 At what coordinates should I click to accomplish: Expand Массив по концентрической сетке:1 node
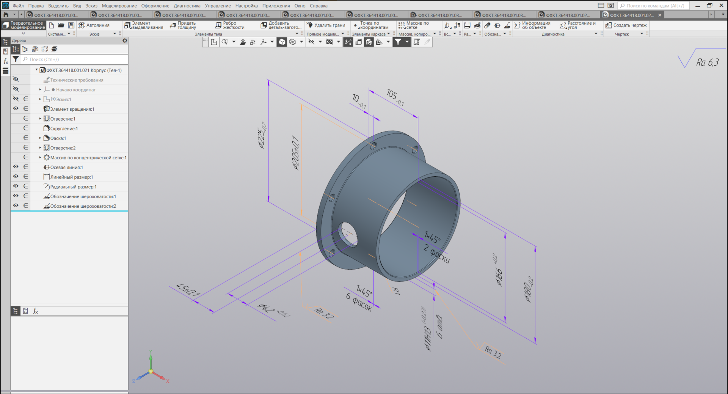[x=40, y=157]
